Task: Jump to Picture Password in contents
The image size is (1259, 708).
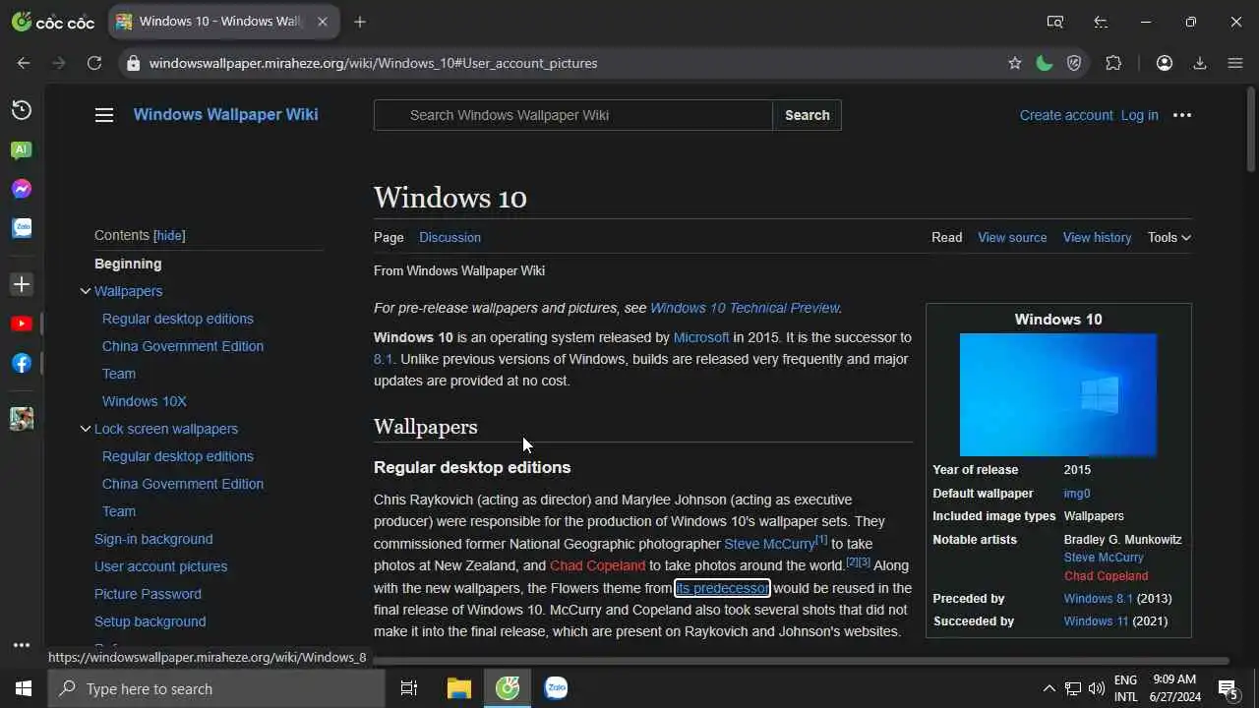Action: (148, 594)
